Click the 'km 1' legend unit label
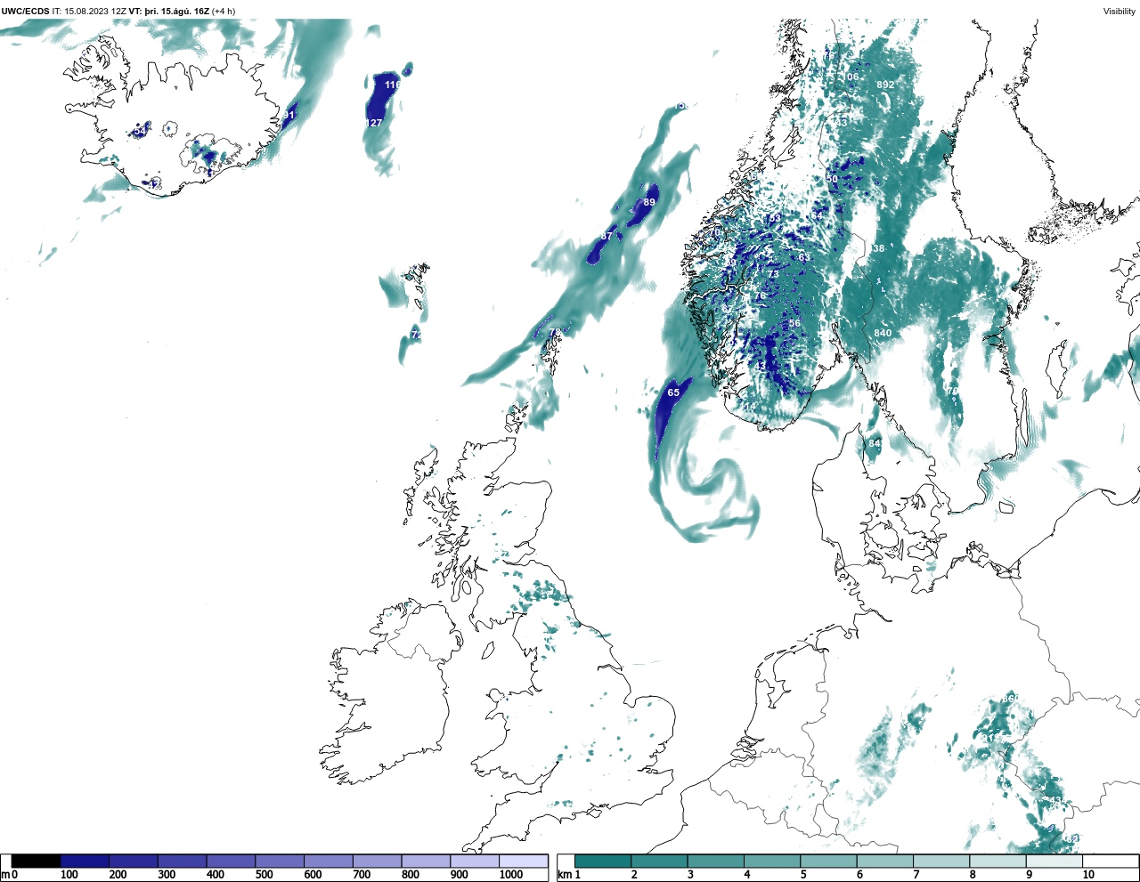Screen dimensions: 1140x882 (570, 875)
